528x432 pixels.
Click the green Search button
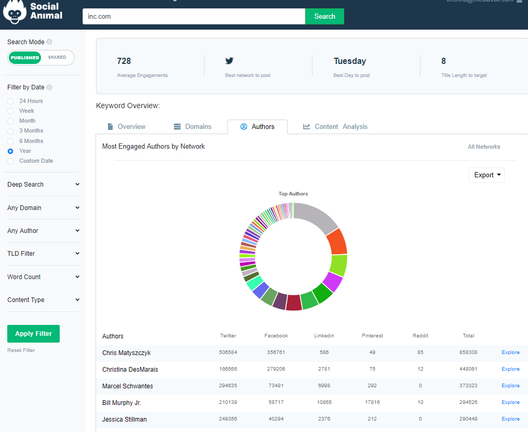[324, 16]
